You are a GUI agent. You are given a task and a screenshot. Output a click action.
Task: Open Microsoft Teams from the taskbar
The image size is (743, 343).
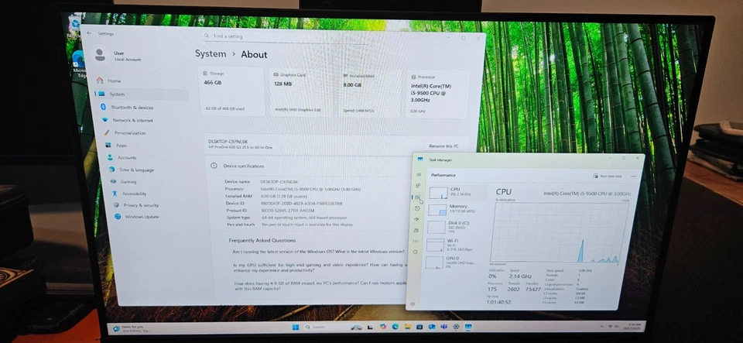pos(443,327)
